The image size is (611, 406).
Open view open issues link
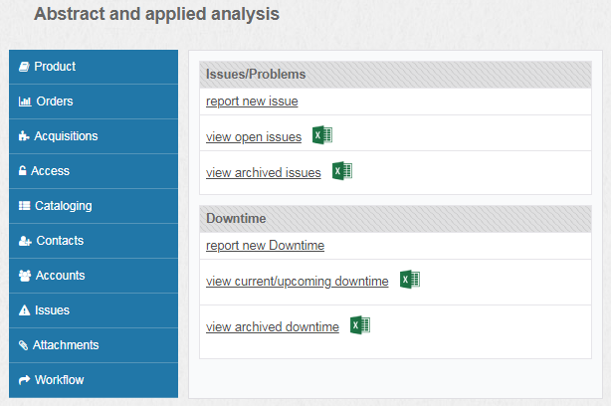pos(254,137)
